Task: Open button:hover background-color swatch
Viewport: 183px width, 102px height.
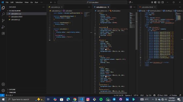Action: pyautogui.click(x=113, y=86)
